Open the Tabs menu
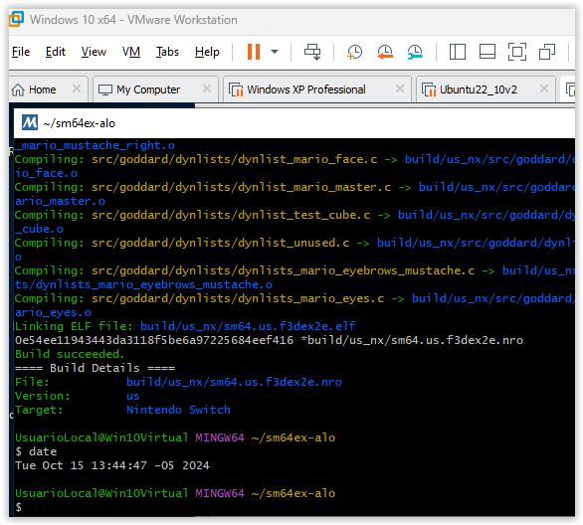This screenshot has width=583, height=525. (x=167, y=52)
